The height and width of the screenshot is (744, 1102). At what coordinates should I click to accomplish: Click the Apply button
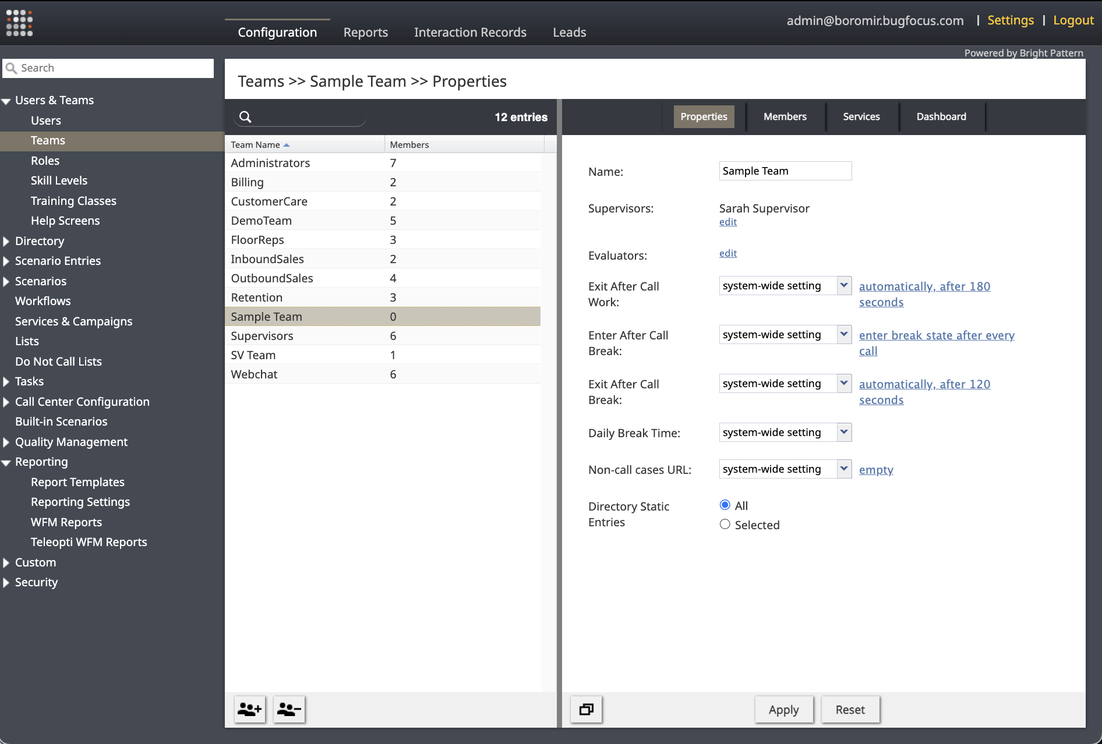784,710
